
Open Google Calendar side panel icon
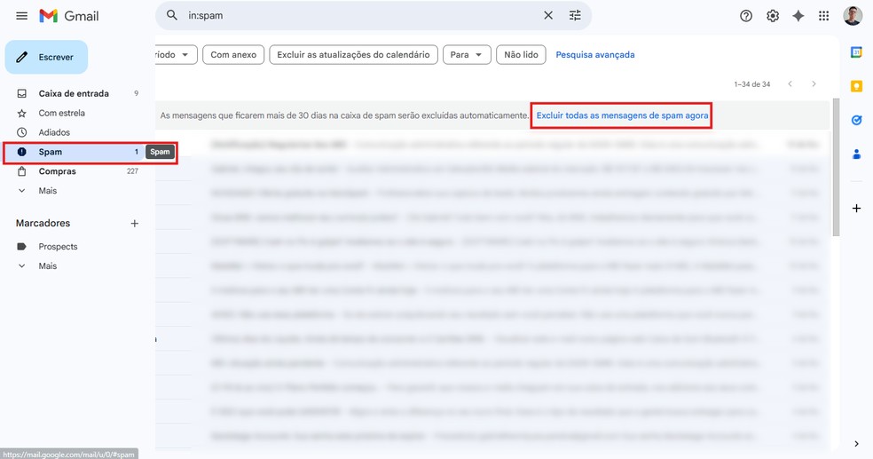tap(856, 52)
